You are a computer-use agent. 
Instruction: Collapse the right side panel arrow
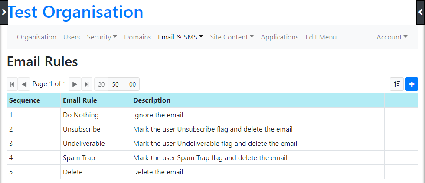[x=421, y=12]
